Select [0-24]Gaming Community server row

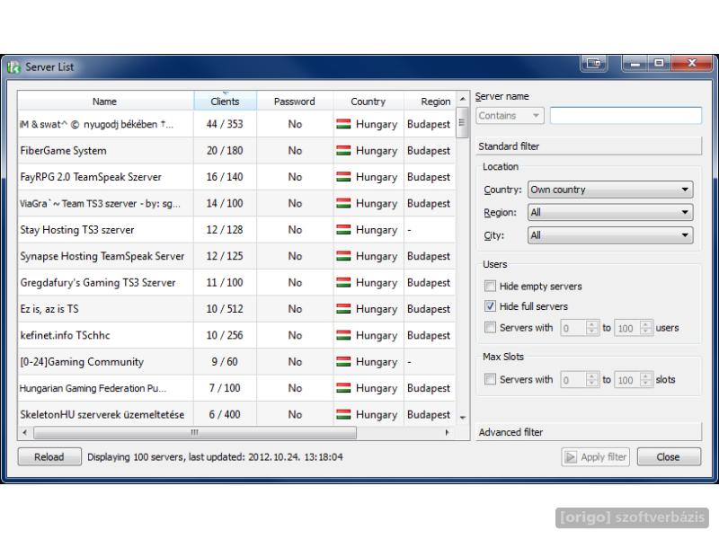point(236,362)
